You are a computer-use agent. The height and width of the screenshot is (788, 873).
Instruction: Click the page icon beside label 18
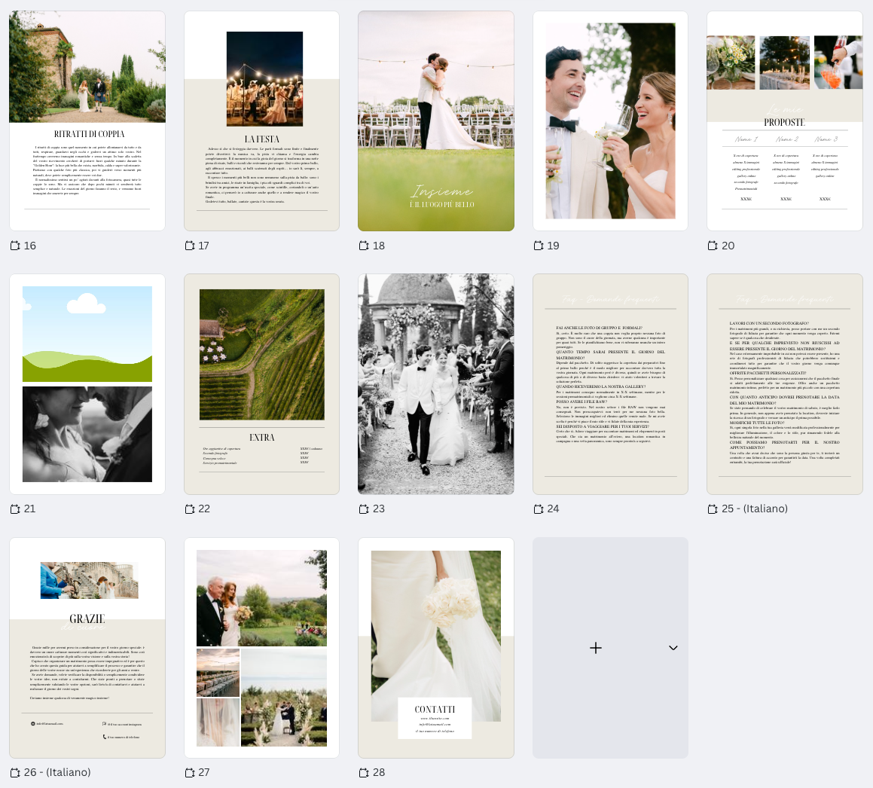pyautogui.click(x=364, y=246)
